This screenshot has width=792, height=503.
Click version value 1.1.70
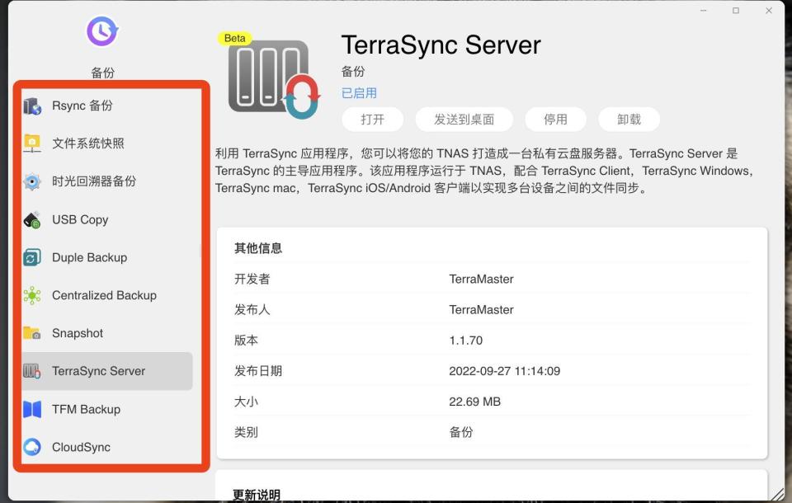pos(465,341)
